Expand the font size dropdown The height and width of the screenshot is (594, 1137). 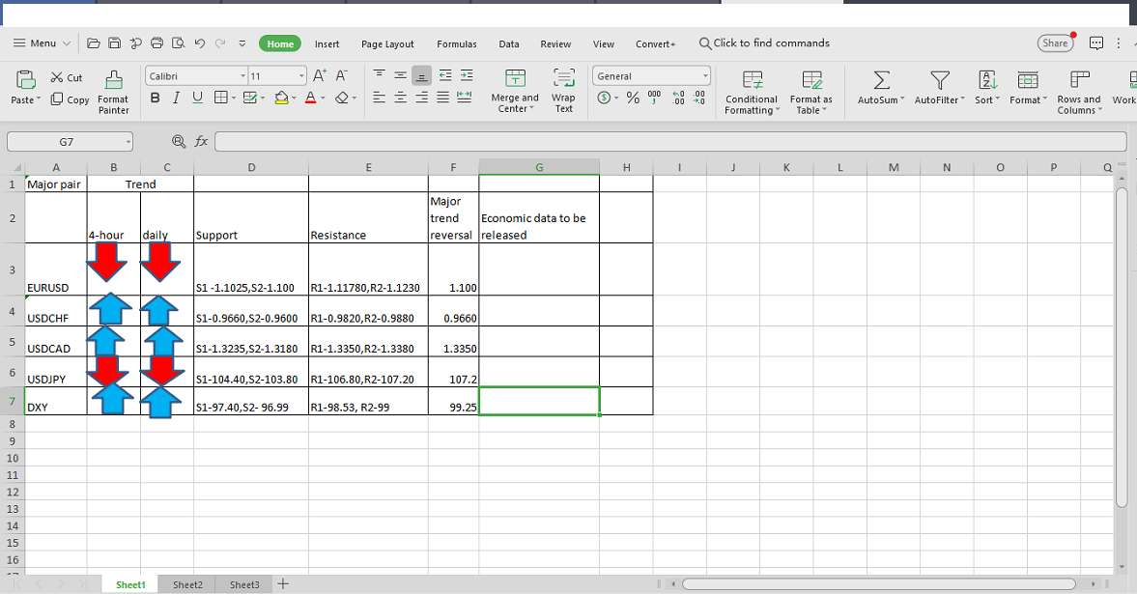[x=301, y=76]
